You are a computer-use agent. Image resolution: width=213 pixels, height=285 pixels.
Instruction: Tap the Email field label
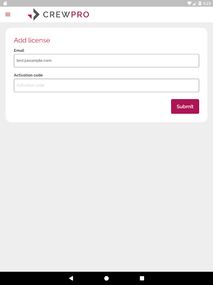(19, 51)
